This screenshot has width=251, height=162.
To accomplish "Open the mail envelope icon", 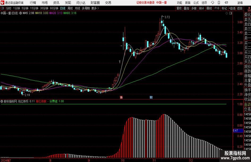I will tap(226, 3).
